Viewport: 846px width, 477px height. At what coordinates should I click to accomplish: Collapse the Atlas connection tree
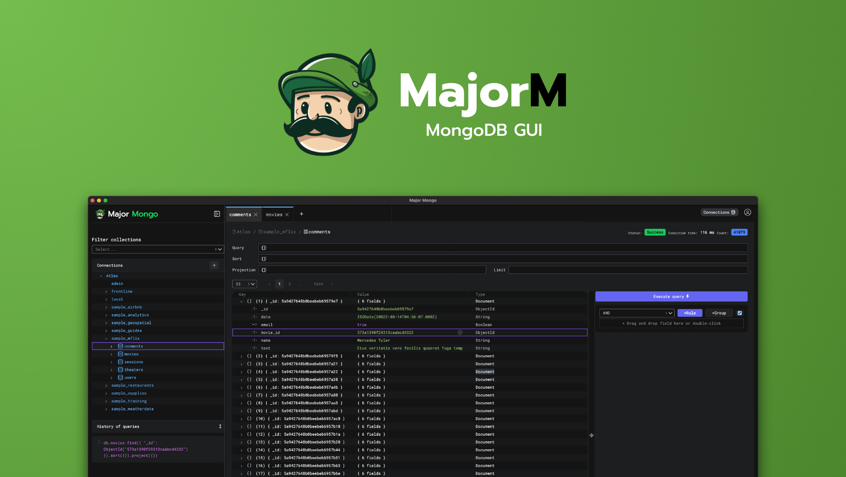coord(101,276)
